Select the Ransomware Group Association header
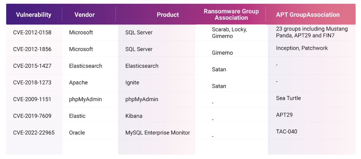 [x=231, y=14]
